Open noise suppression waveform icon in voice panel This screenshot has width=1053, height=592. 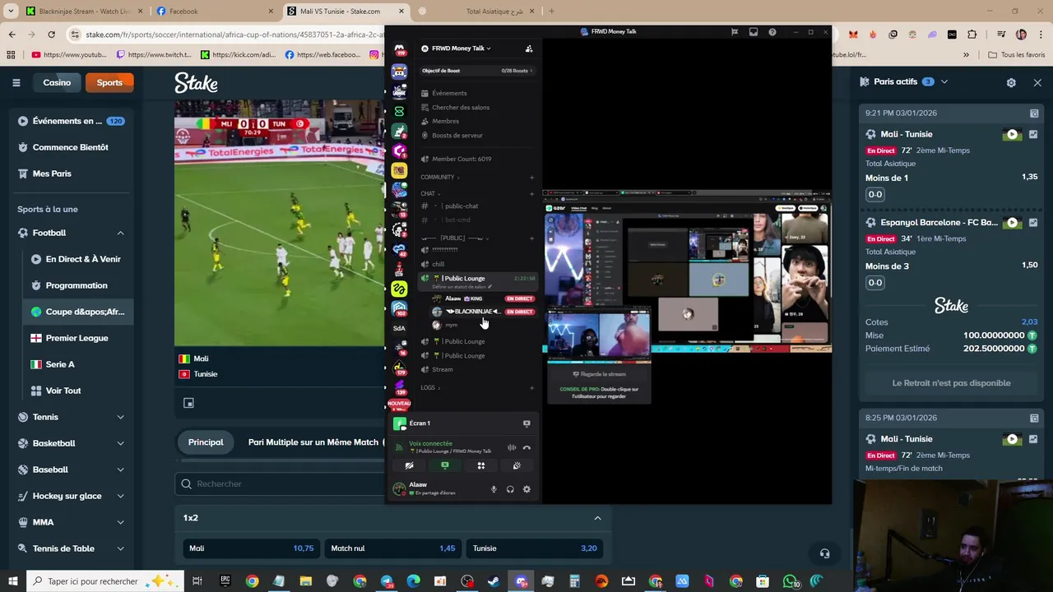coord(512,447)
